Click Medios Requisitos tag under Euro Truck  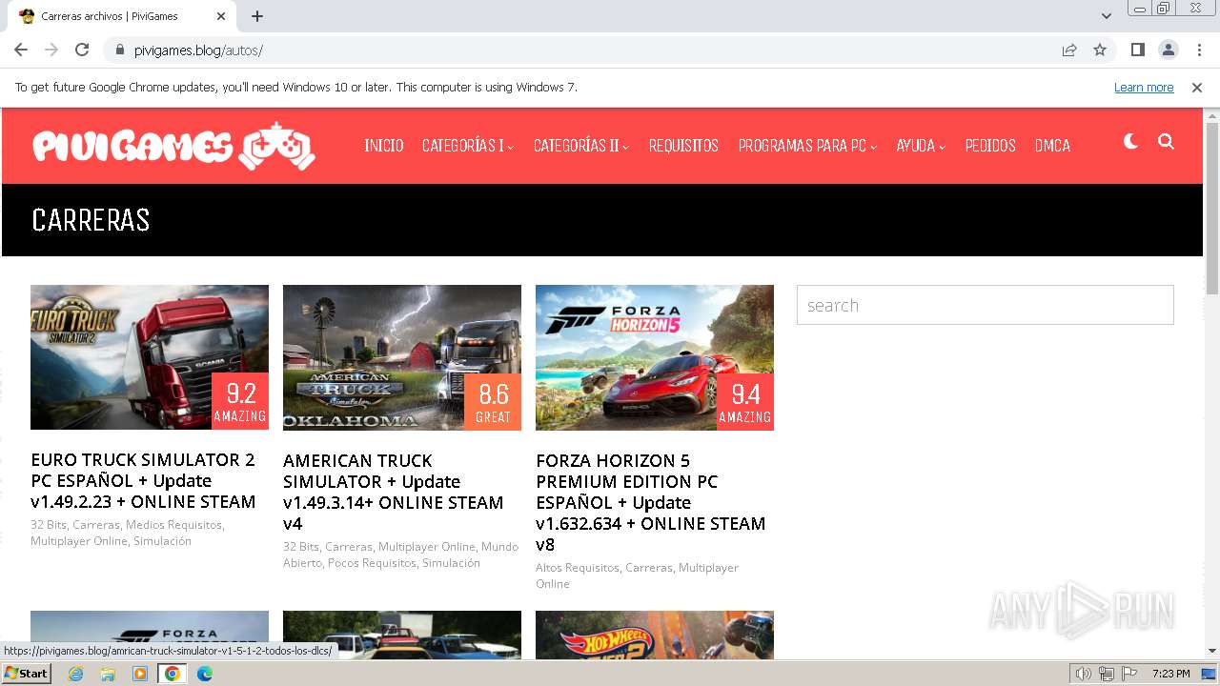pyautogui.click(x=173, y=525)
